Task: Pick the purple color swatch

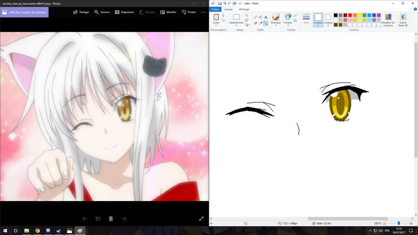Action: coord(379,15)
